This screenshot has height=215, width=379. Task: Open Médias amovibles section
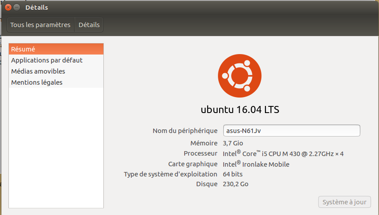pyautogui.click(x=56, y=71)
